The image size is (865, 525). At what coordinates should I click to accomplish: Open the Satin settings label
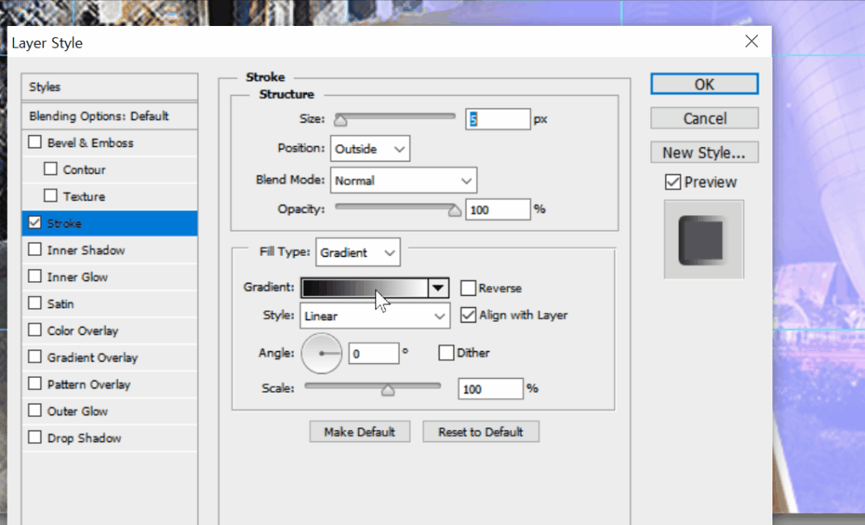pyautogui.click(x=61, y=304)
